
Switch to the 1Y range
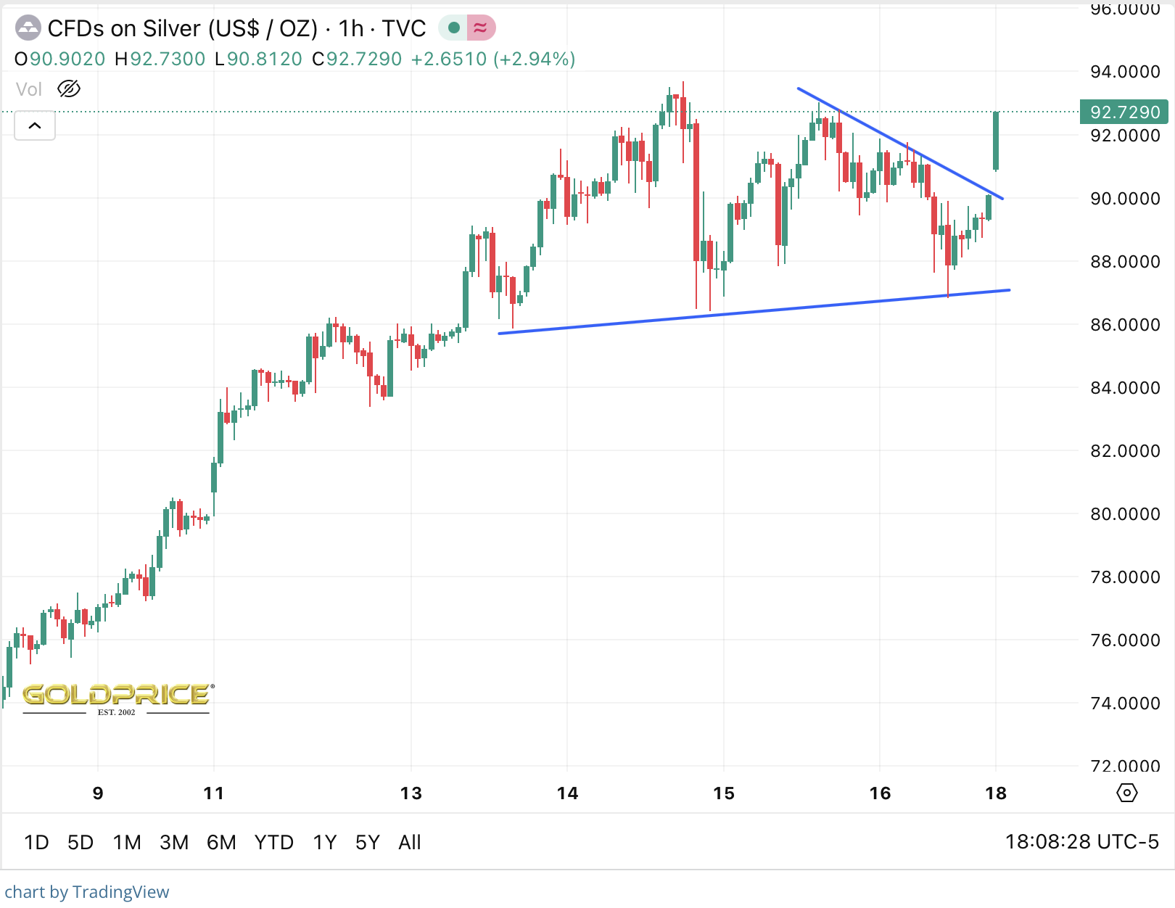[x=324, y=842]
